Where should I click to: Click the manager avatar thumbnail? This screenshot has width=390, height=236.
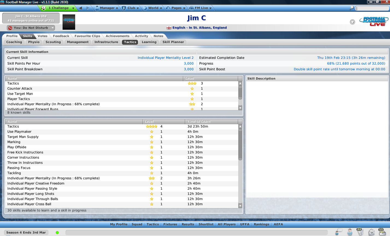pyautogui.click(x=69, y=22)
